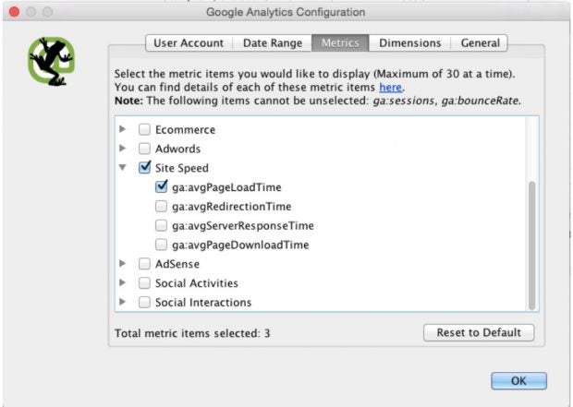This screenshot has height=407, width=573.
Task: Open the Date Range tab
Action: 273,43
